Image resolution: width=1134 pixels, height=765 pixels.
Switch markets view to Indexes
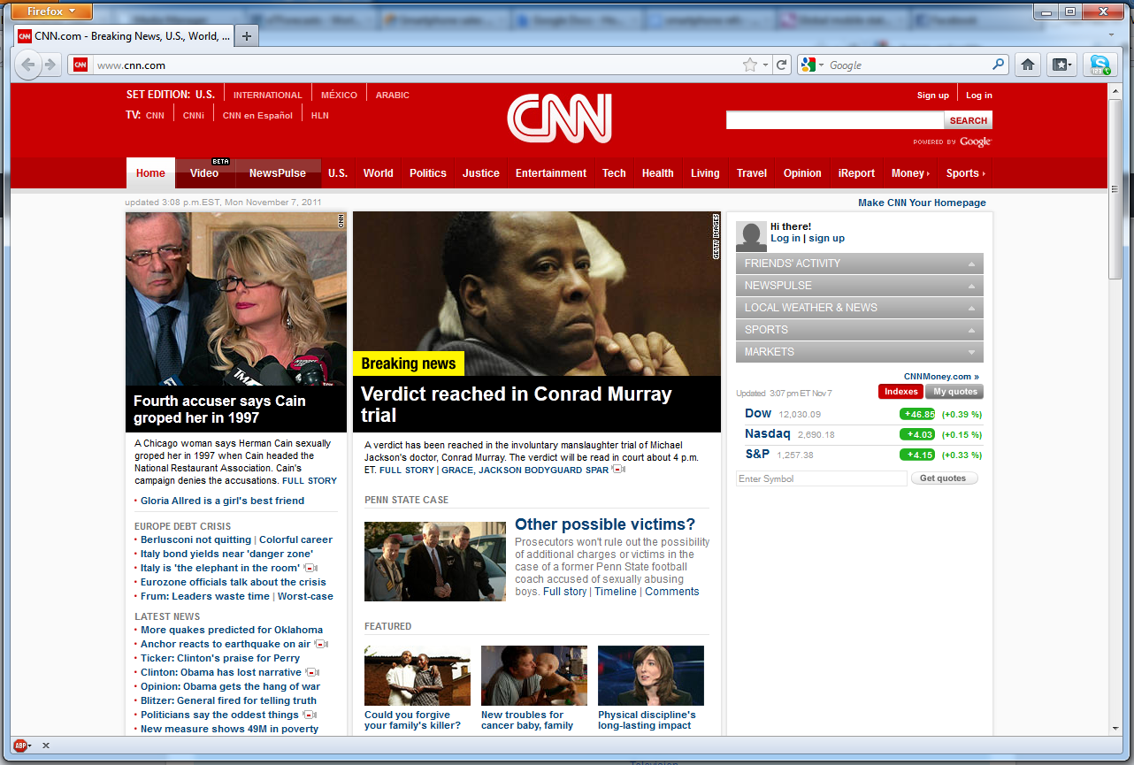coord(901,392)
